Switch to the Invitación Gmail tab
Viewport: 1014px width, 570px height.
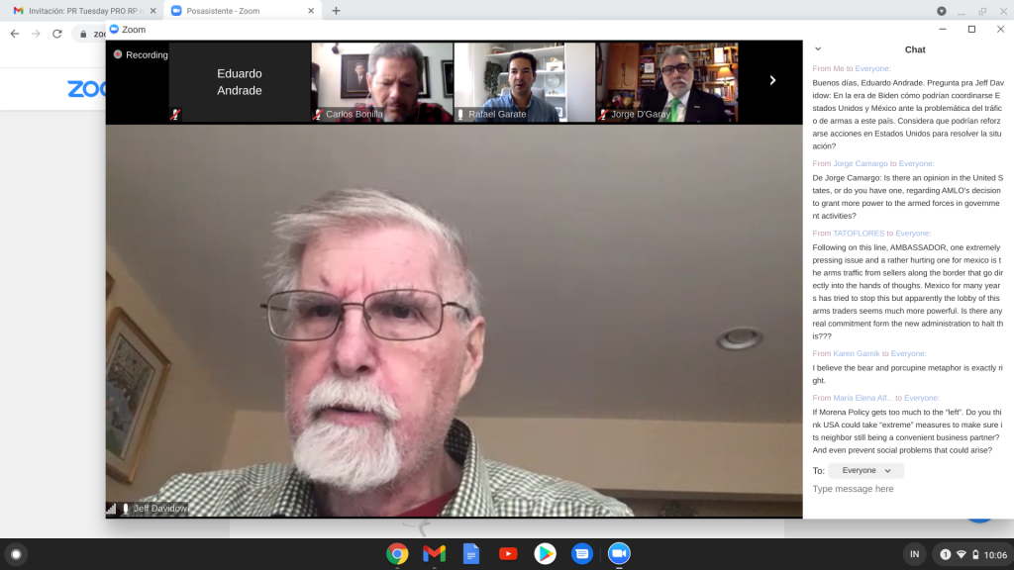point(79,10)
